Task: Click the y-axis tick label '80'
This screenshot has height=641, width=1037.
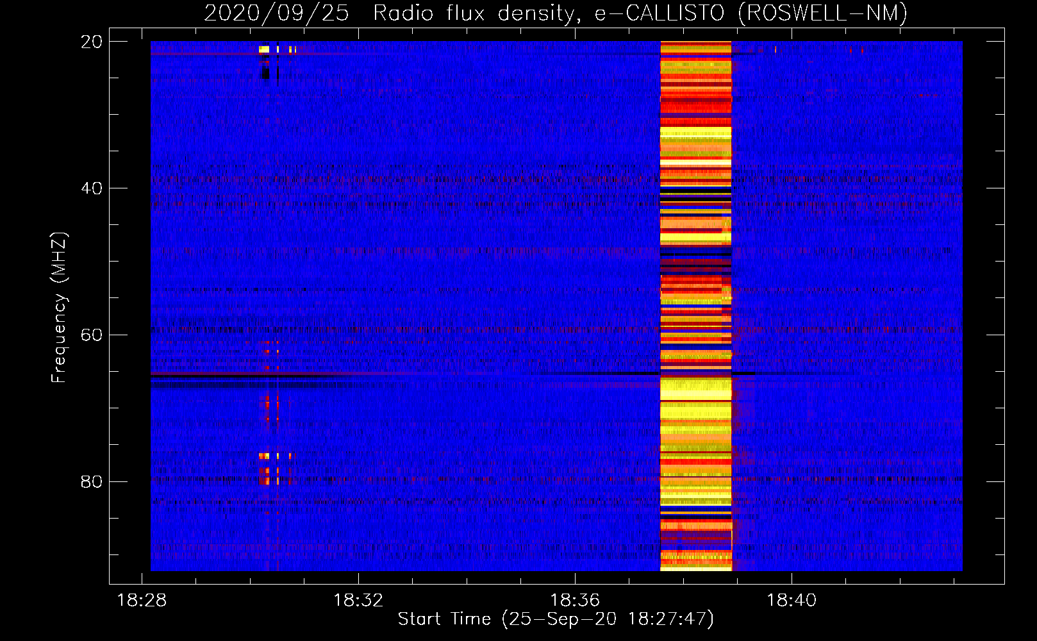Action: 91,481
